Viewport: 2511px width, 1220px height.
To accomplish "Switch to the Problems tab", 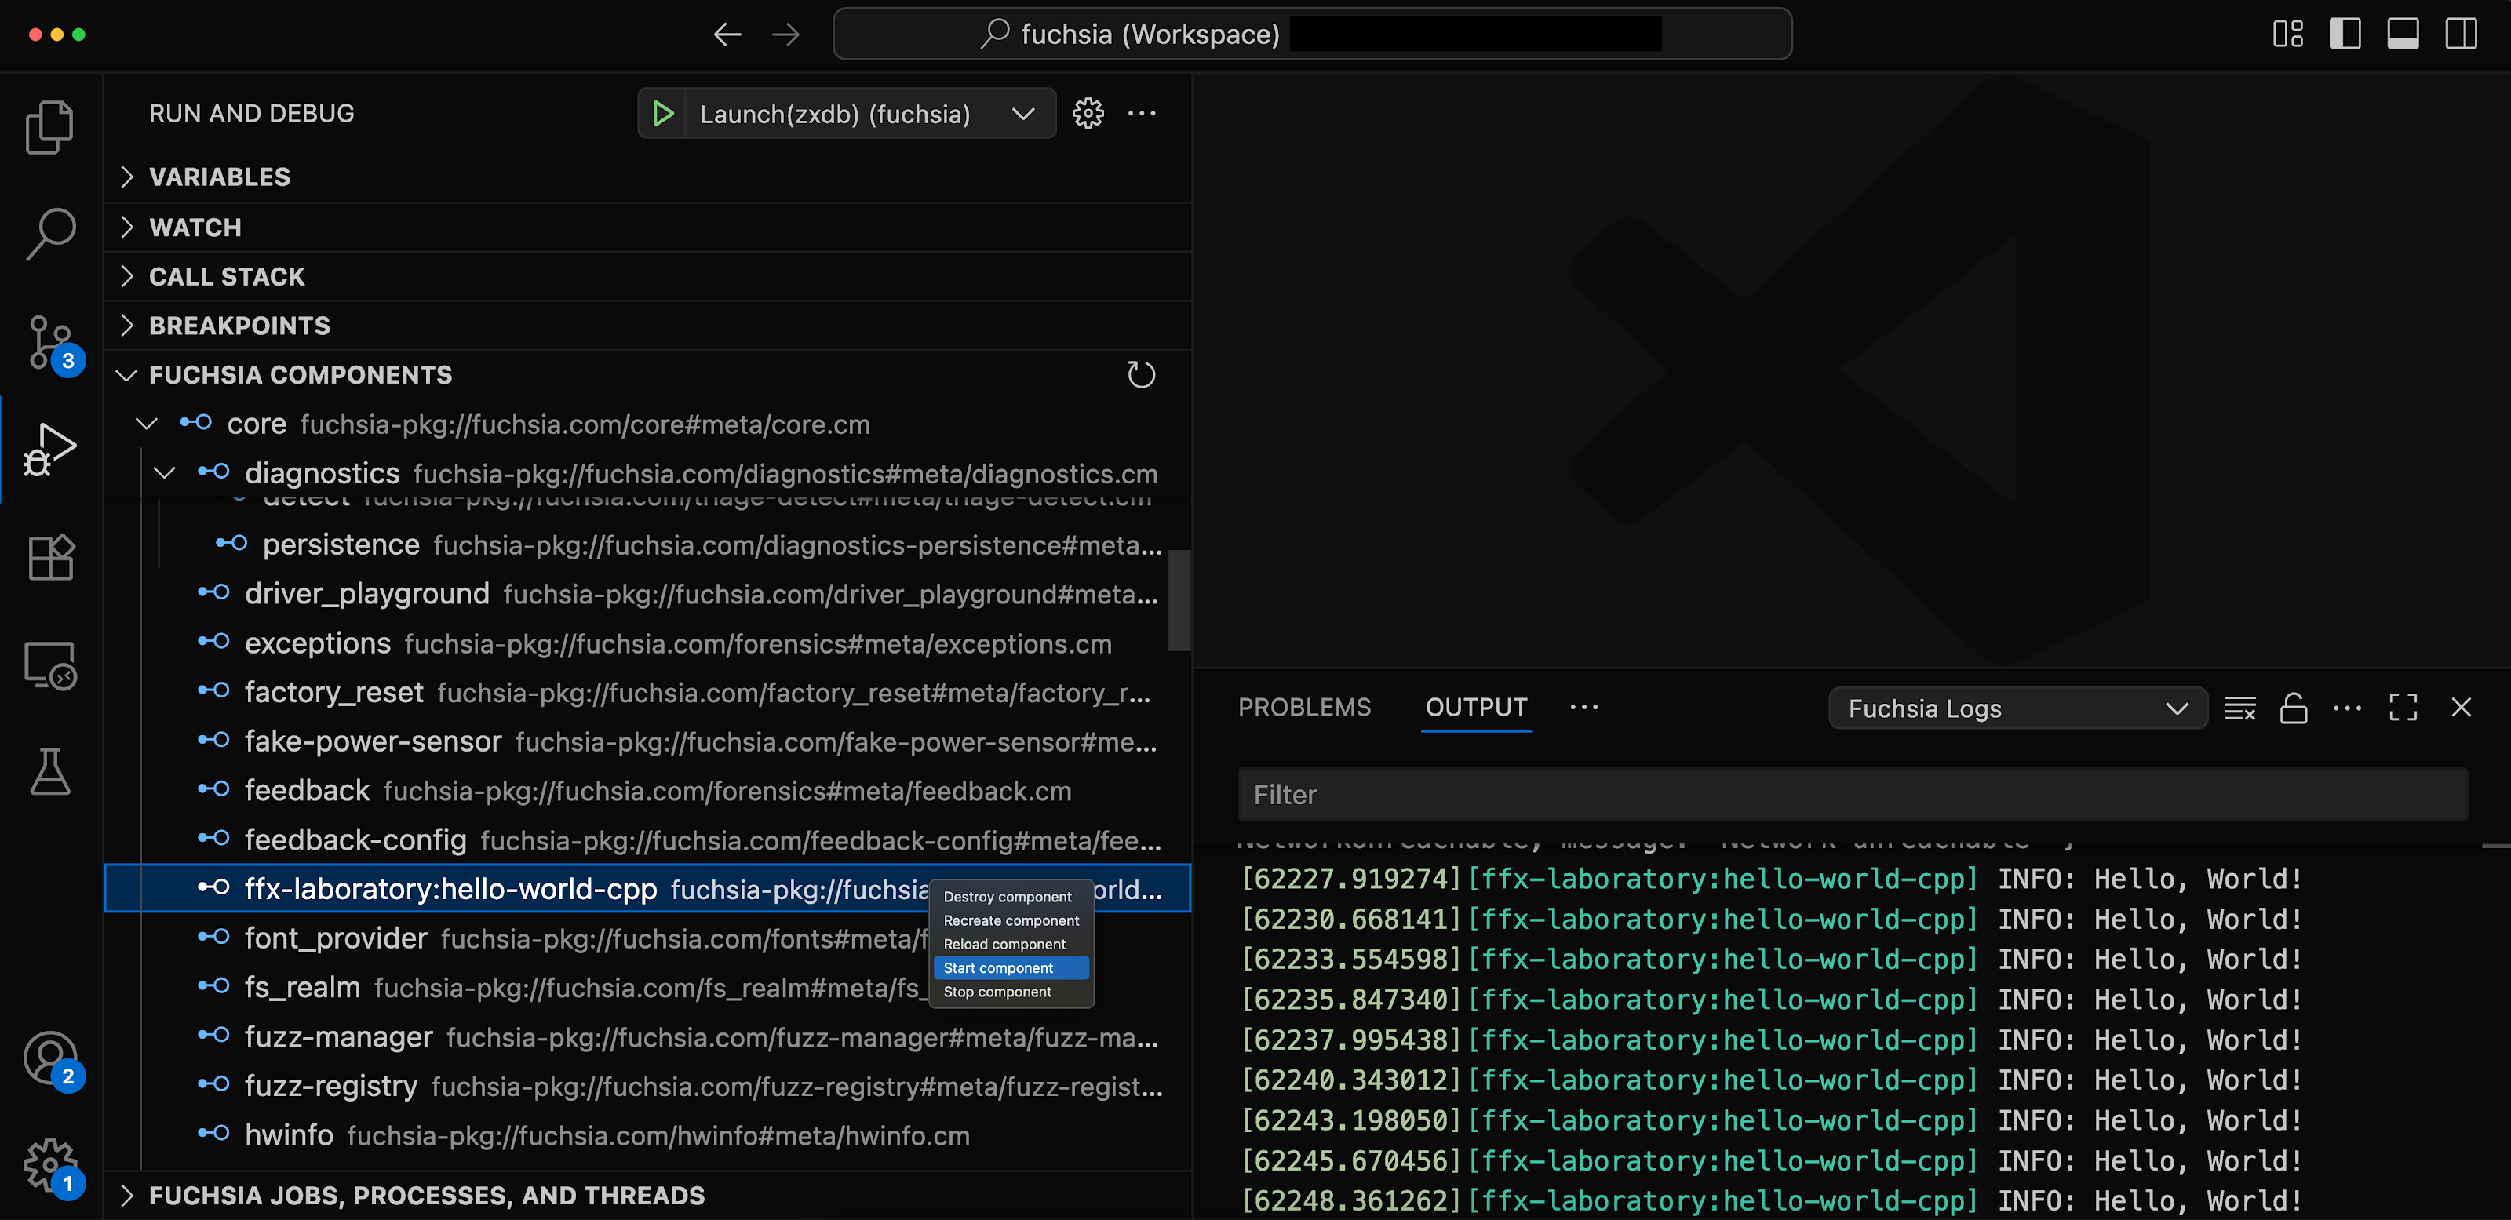I will point(1304,706).
